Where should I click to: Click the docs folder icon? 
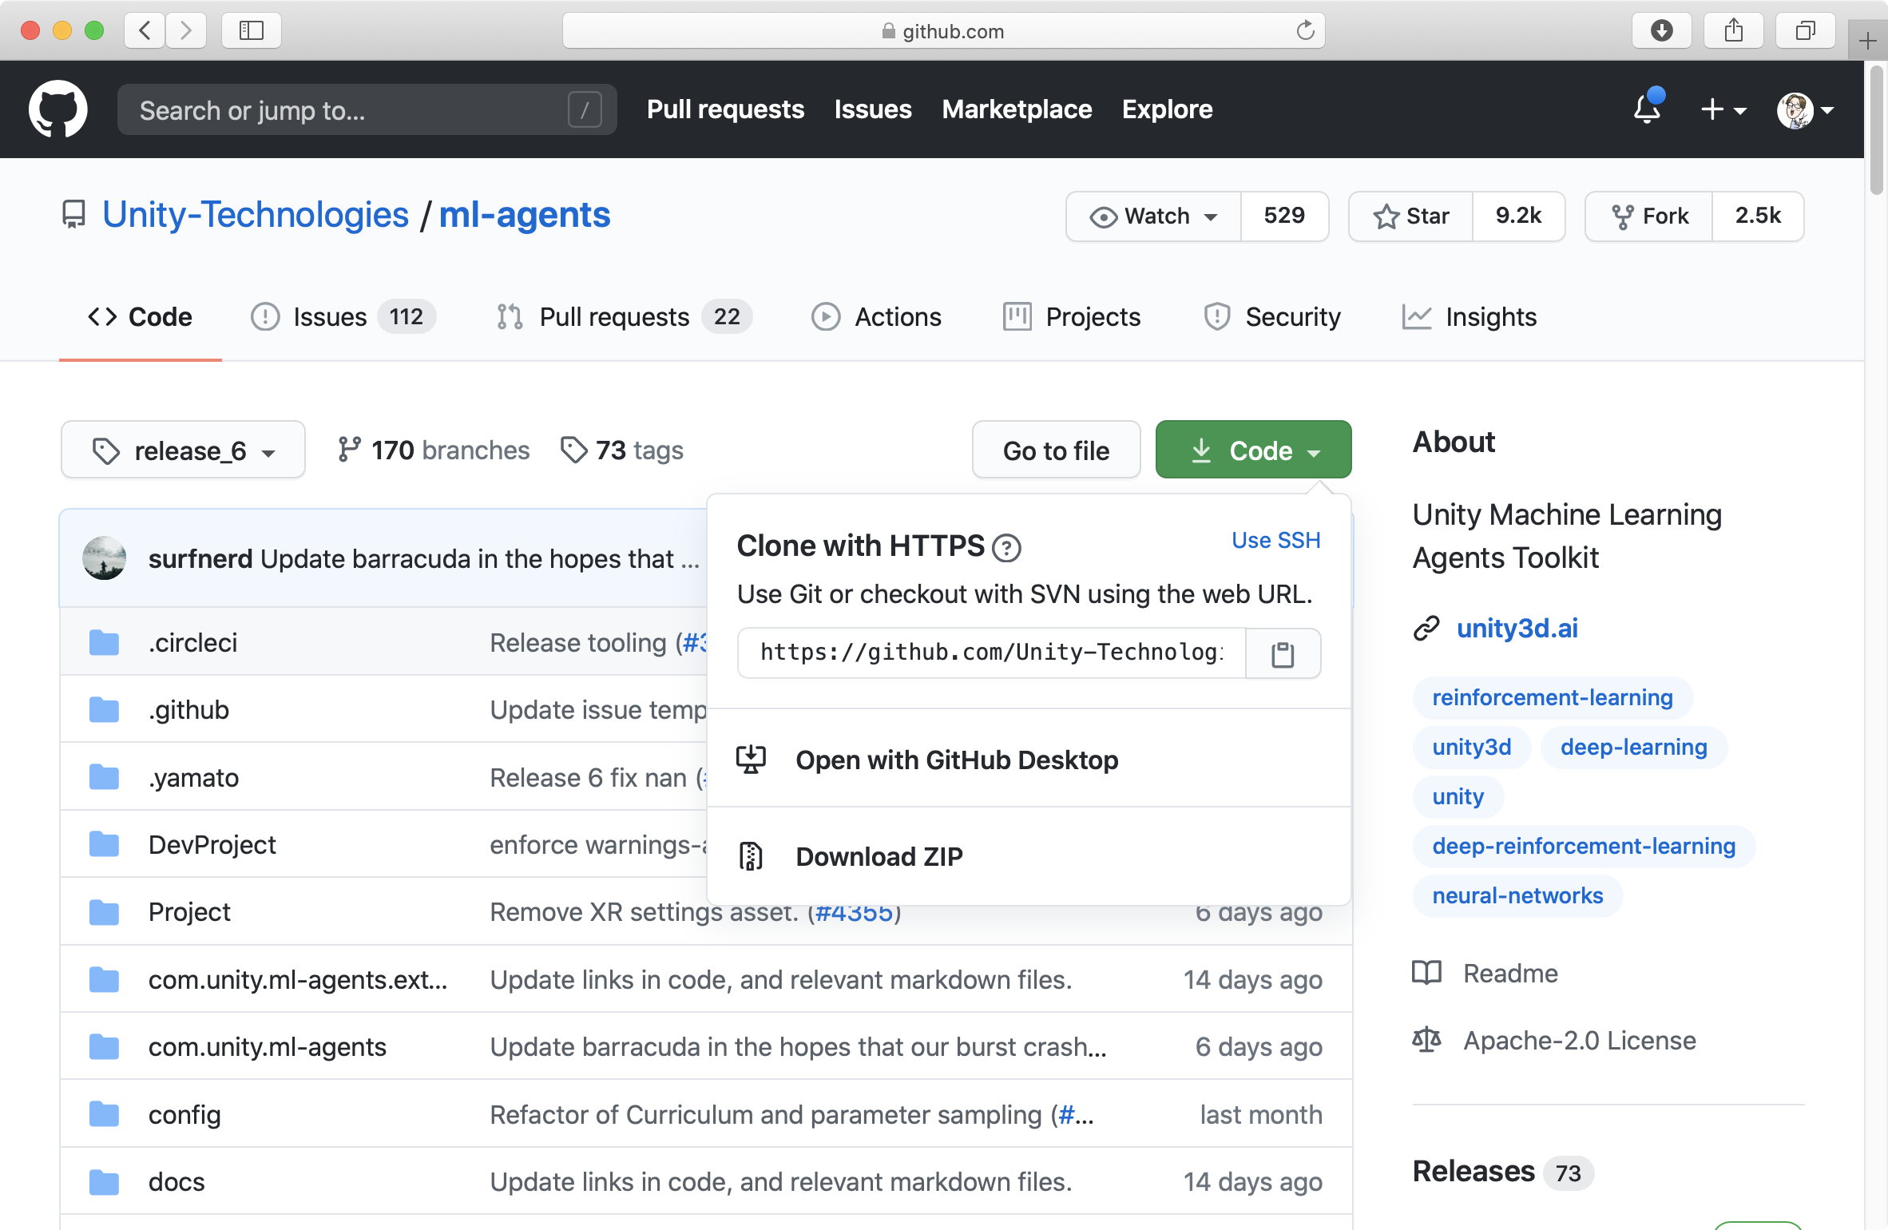coord(104,1181)
